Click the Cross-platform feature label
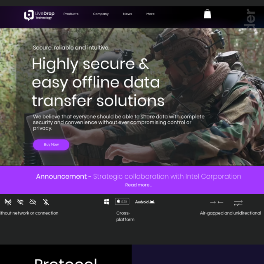The image size is (264, 264). point(125,216)
